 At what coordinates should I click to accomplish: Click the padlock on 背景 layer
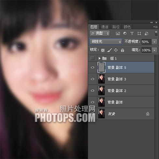pos(148,114)
